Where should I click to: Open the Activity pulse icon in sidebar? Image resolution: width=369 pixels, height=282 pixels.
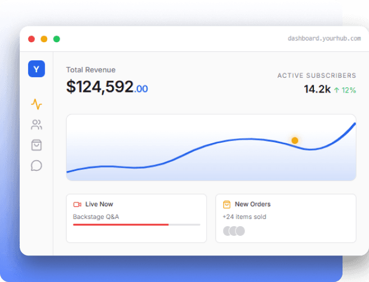(x=37, y=104)
